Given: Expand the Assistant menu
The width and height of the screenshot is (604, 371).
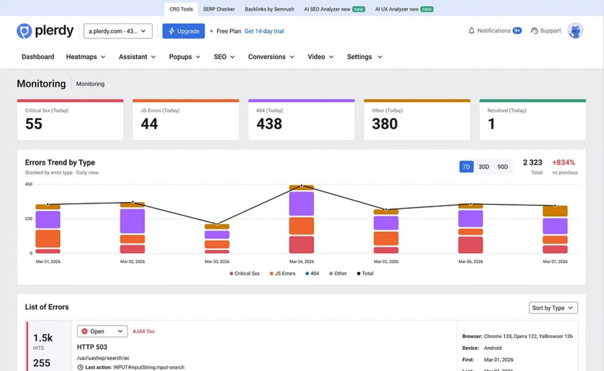Looking at the screenshot, I should click(137, 57).
